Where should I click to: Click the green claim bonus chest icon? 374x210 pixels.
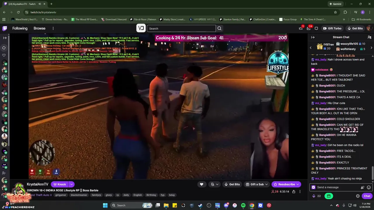coord(329,196)
